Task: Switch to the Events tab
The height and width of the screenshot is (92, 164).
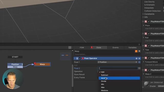Action: pos(116,48)
